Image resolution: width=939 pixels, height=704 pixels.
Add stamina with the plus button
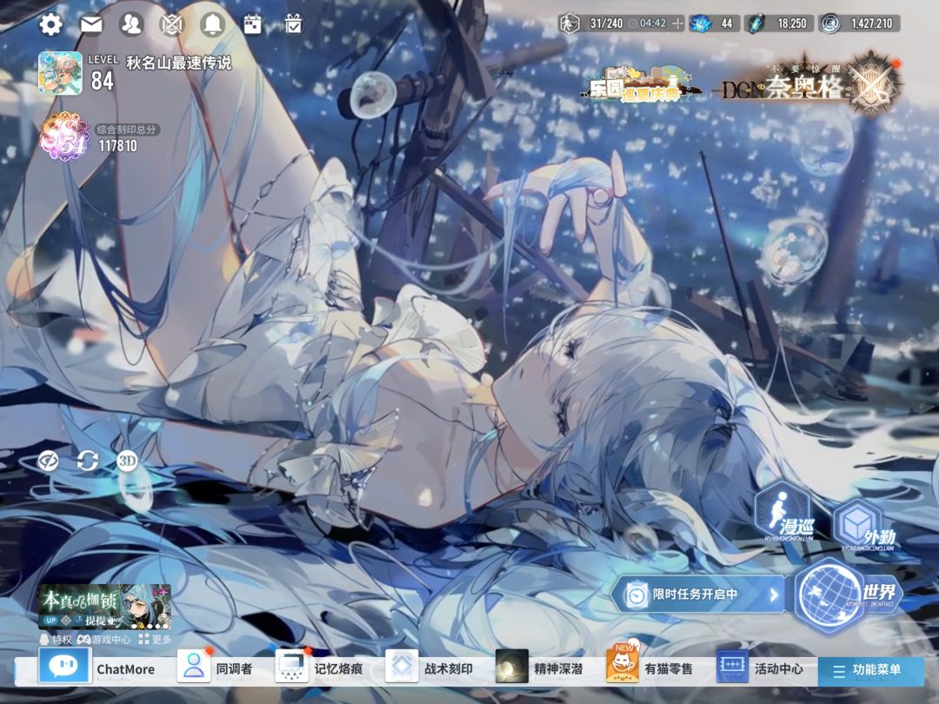[678, 23]
